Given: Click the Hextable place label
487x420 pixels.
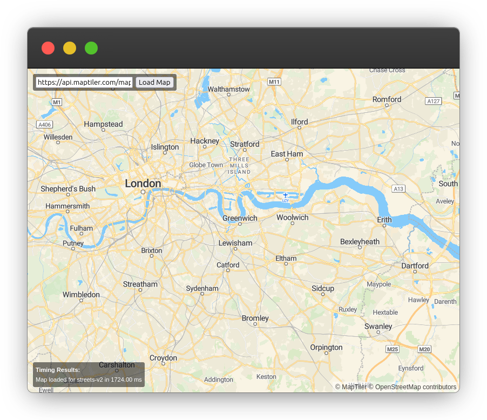Looking at the screenshot, I should tap(385, 312).
